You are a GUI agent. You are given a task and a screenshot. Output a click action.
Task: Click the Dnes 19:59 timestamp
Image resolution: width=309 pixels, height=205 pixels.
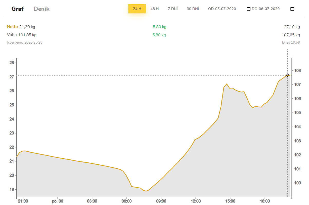291,42
